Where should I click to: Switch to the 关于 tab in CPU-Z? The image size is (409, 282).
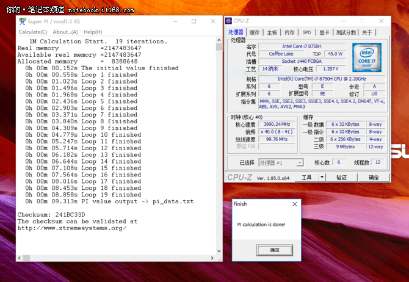coord(367,32)
